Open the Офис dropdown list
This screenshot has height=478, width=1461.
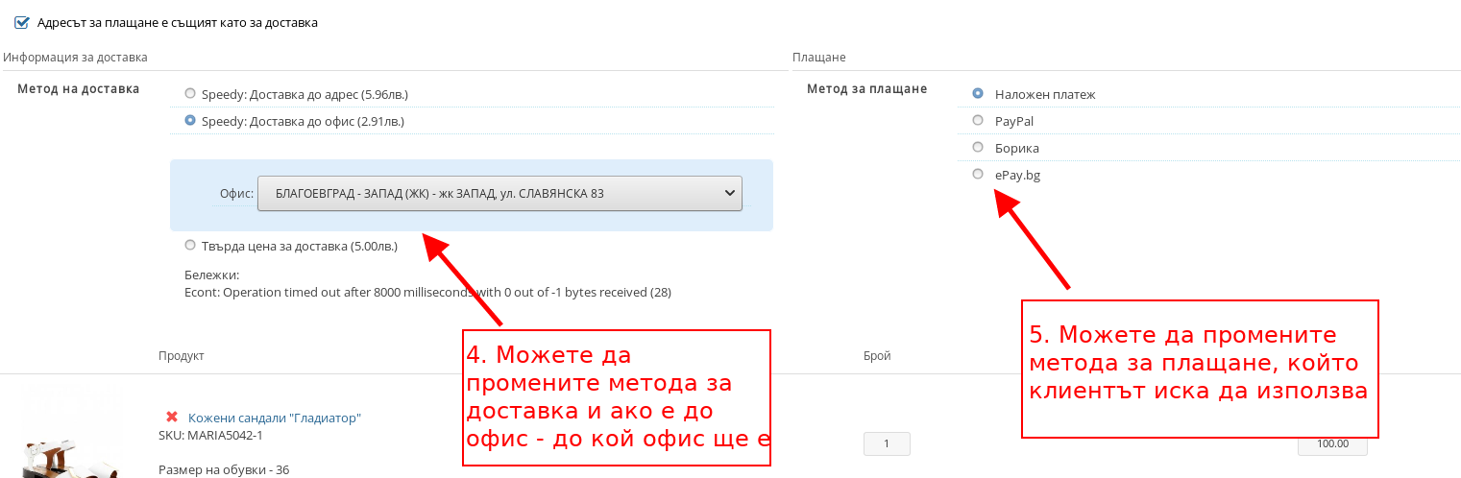click(x=499, y=193)
